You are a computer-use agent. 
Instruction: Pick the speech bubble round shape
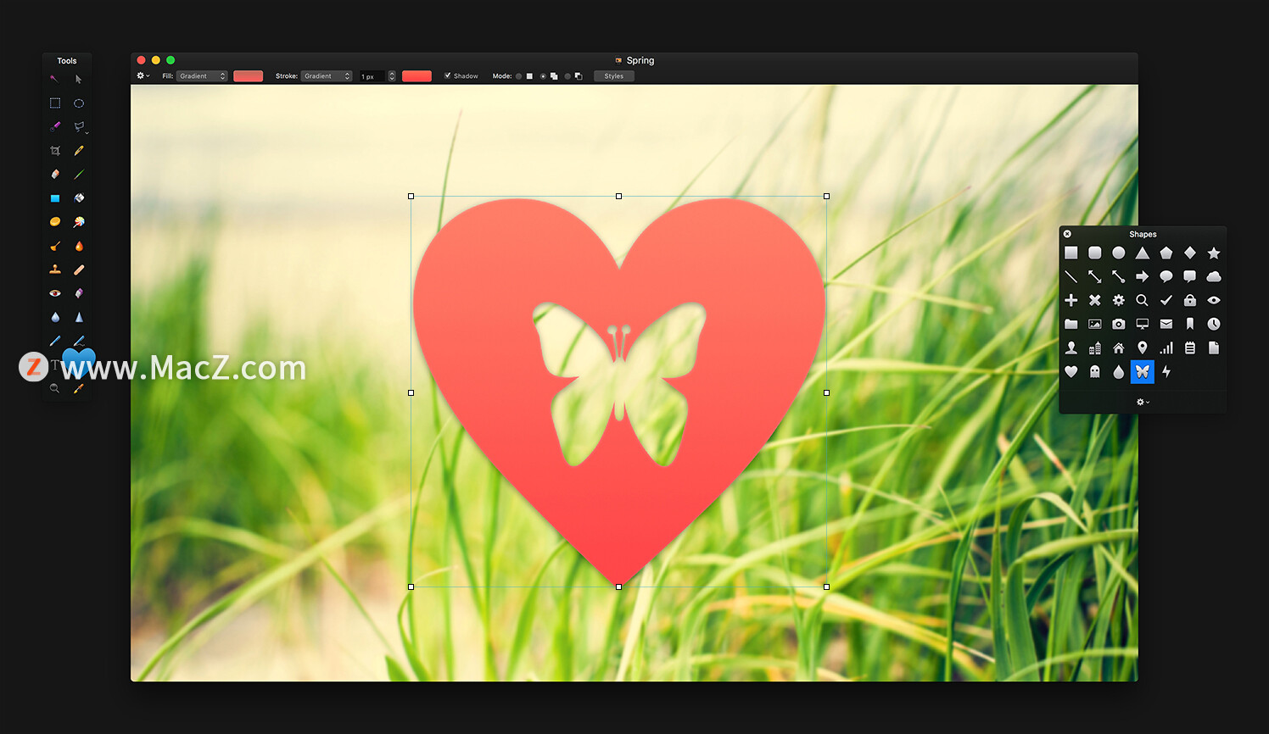pos(1166,276)
